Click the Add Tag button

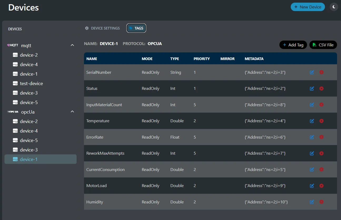point(293,45)
